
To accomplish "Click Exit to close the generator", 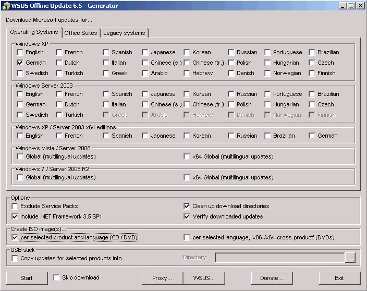I will 339,278.
